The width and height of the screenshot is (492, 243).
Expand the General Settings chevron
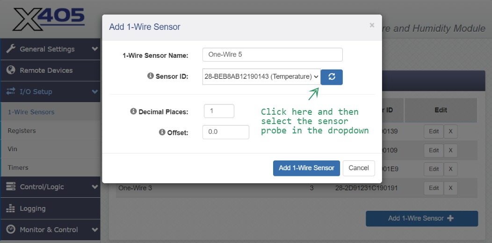(95, 49)
